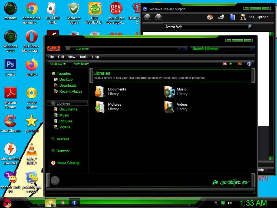
Task: Open the Documents library icon
Action: [x=100, y=92]
